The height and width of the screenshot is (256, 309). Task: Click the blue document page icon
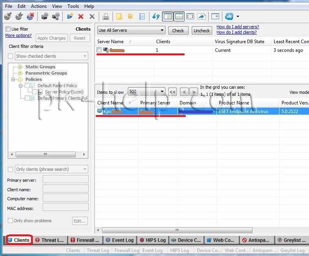pos(142,16)
